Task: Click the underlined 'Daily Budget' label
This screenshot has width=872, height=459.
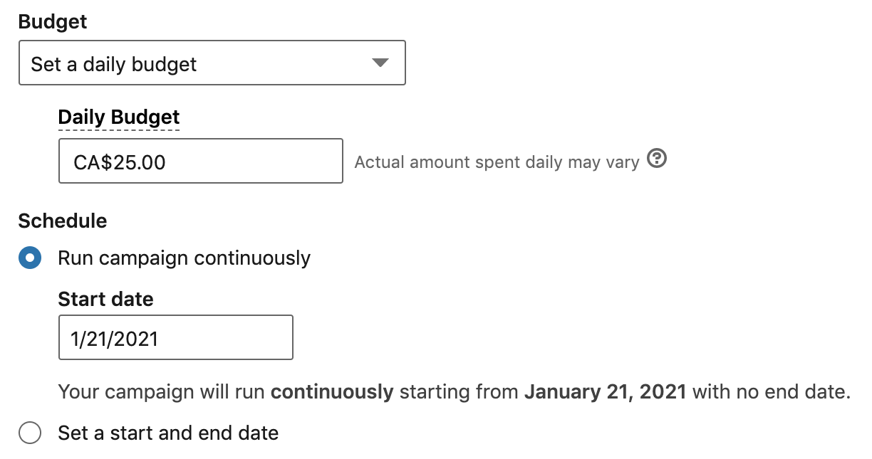Action: tap(119, 117)
